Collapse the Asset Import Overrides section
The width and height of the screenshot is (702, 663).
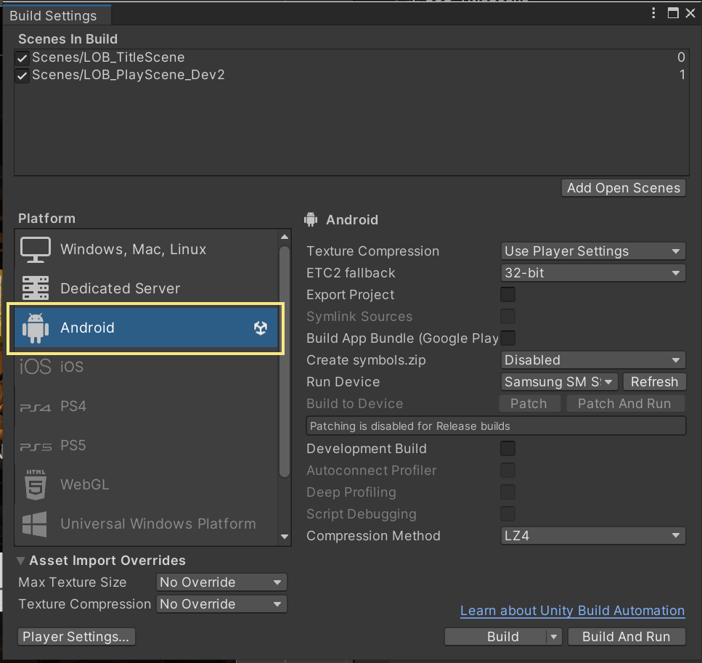(x=20, y=561)
